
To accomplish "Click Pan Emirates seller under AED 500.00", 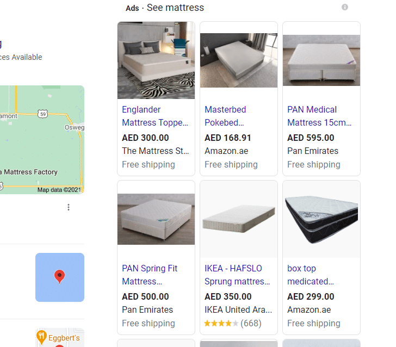I will click(147, 310).
